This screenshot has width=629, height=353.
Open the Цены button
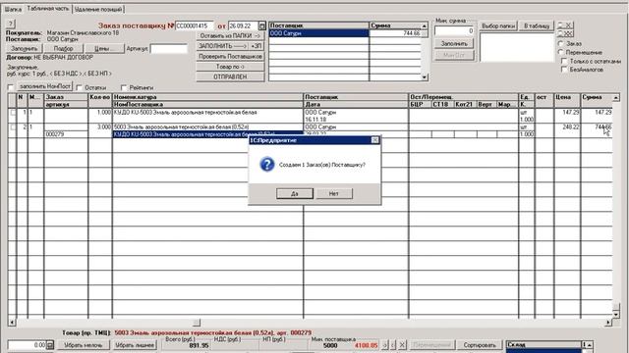(104, 48)
